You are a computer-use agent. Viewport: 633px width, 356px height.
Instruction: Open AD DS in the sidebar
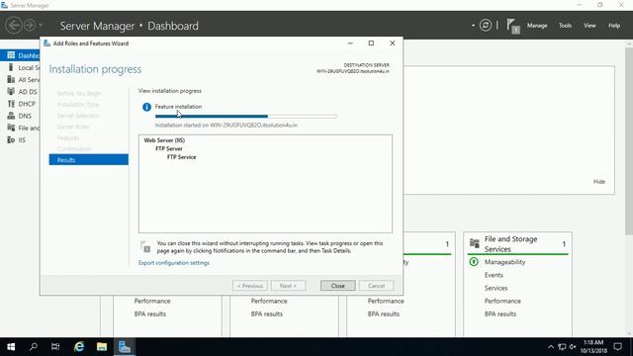[20, 92]
